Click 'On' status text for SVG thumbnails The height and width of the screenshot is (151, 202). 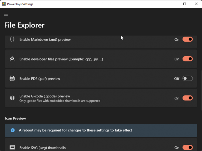pyautogui.click(x=177, y=148)
